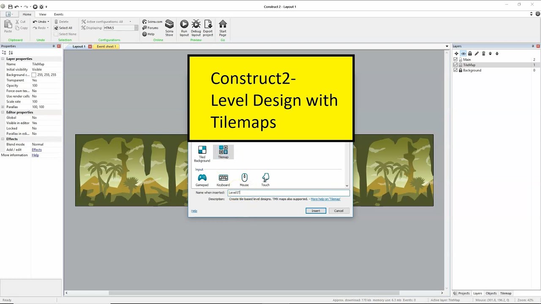Toggle layer visibility with the eye icon
Viewport: 541px width, 304px height.
tap(463, 54)
